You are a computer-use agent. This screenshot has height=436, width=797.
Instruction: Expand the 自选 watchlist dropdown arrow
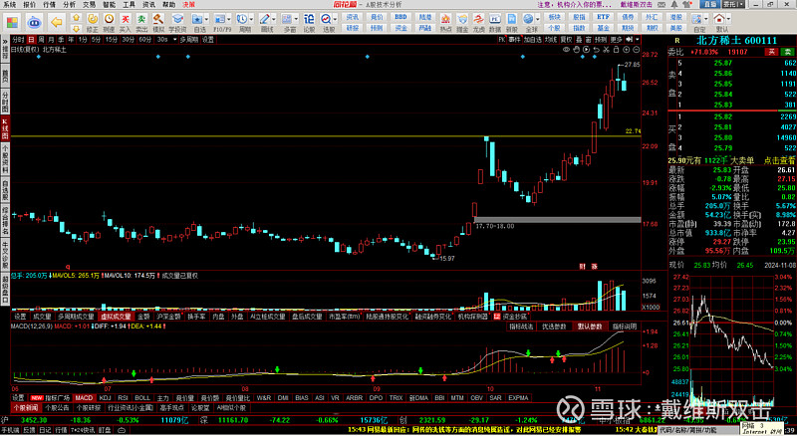tap(206, 19)
